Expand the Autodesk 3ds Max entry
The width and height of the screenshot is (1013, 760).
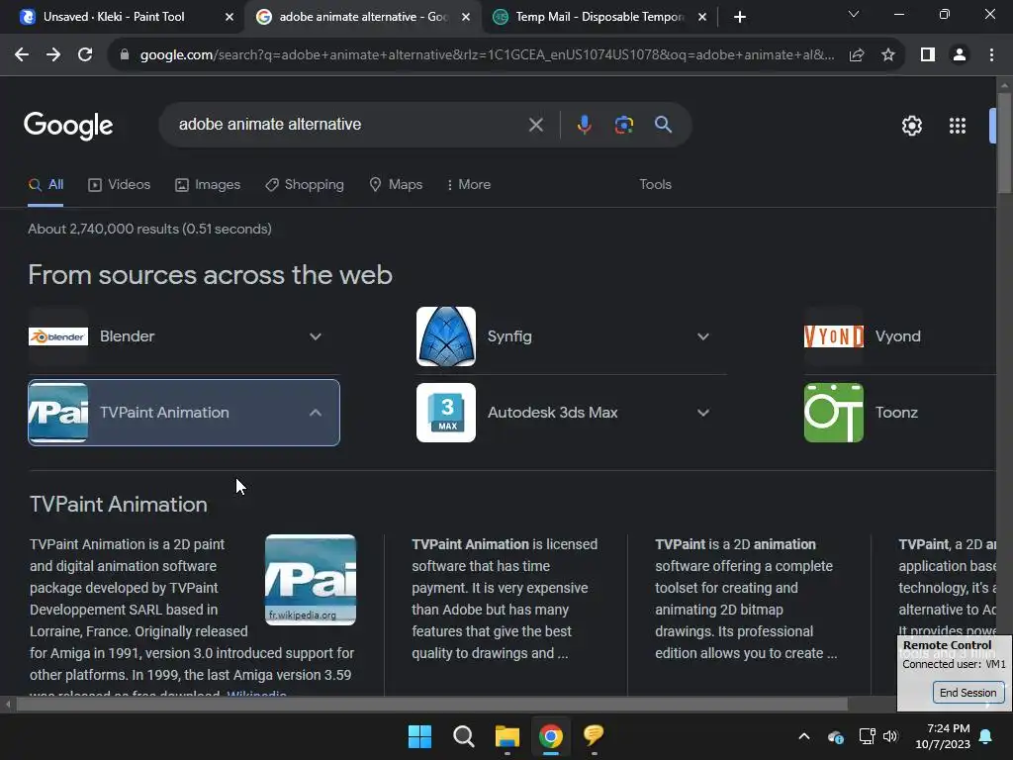coord(703,413)
